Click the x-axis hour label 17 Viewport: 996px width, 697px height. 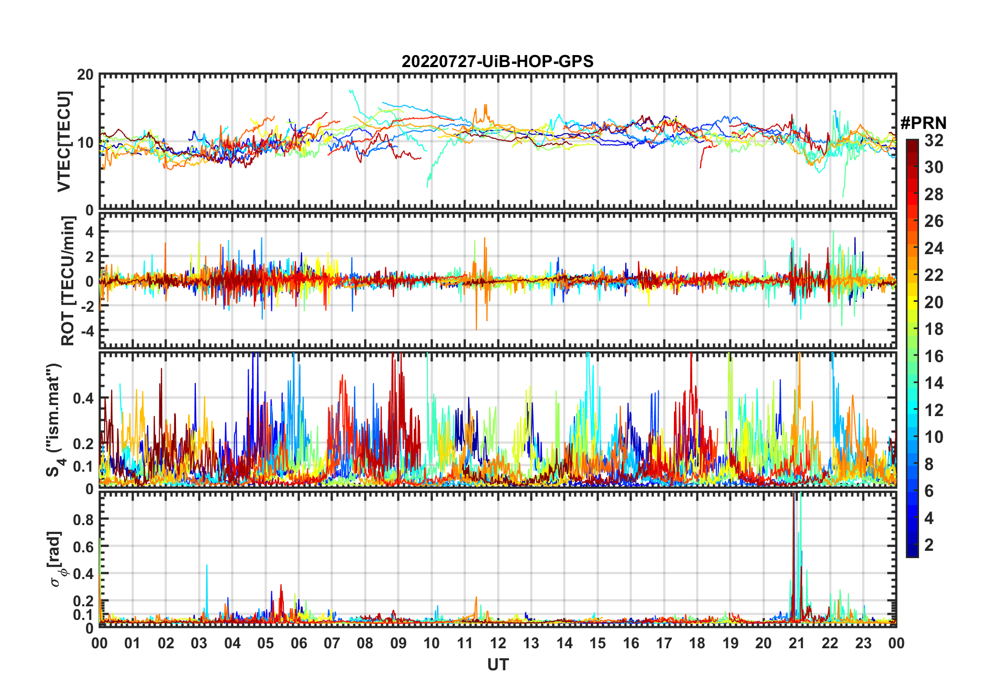tap(664, 643)
